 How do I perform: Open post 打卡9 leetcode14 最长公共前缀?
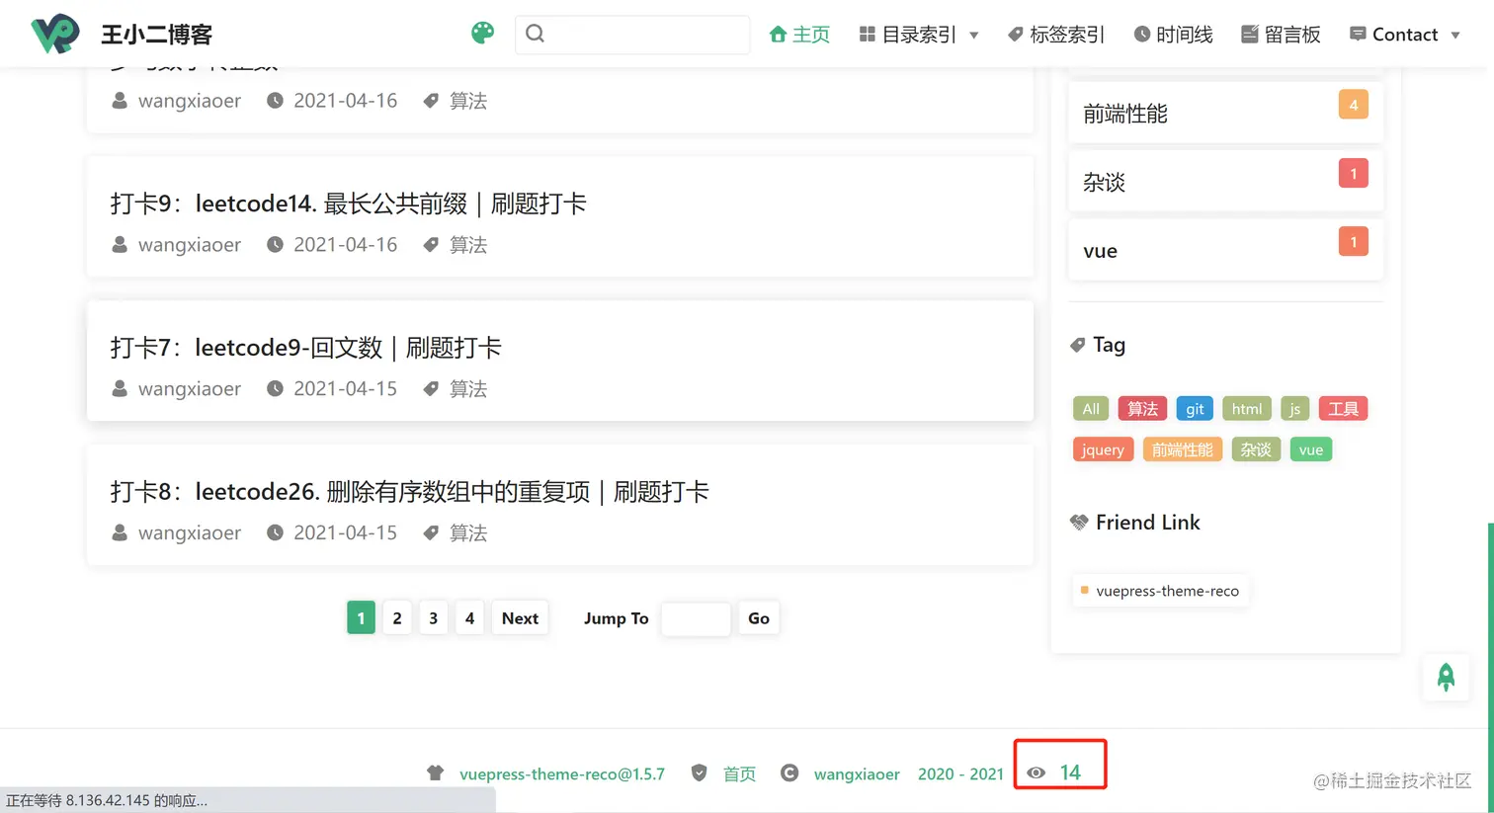tap(348, 203)
